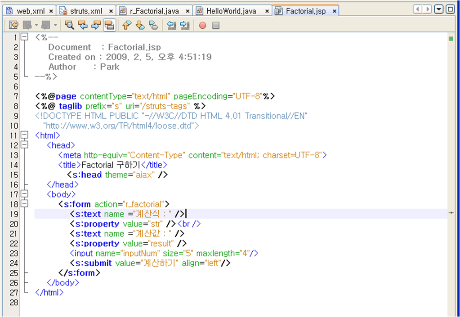Open the Back history dropdown arrow

click(x=36, y=25)
